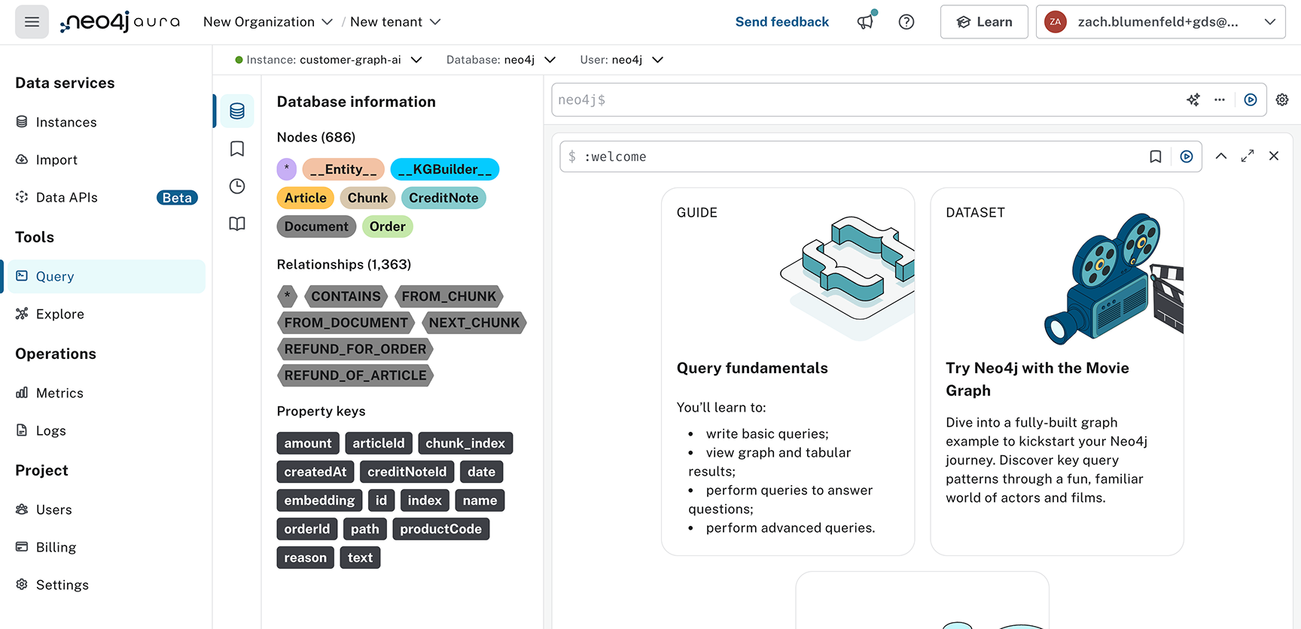1301x629 pixels.
Task: Open the Movie Graph dataset card
Action: [1057, 372]
